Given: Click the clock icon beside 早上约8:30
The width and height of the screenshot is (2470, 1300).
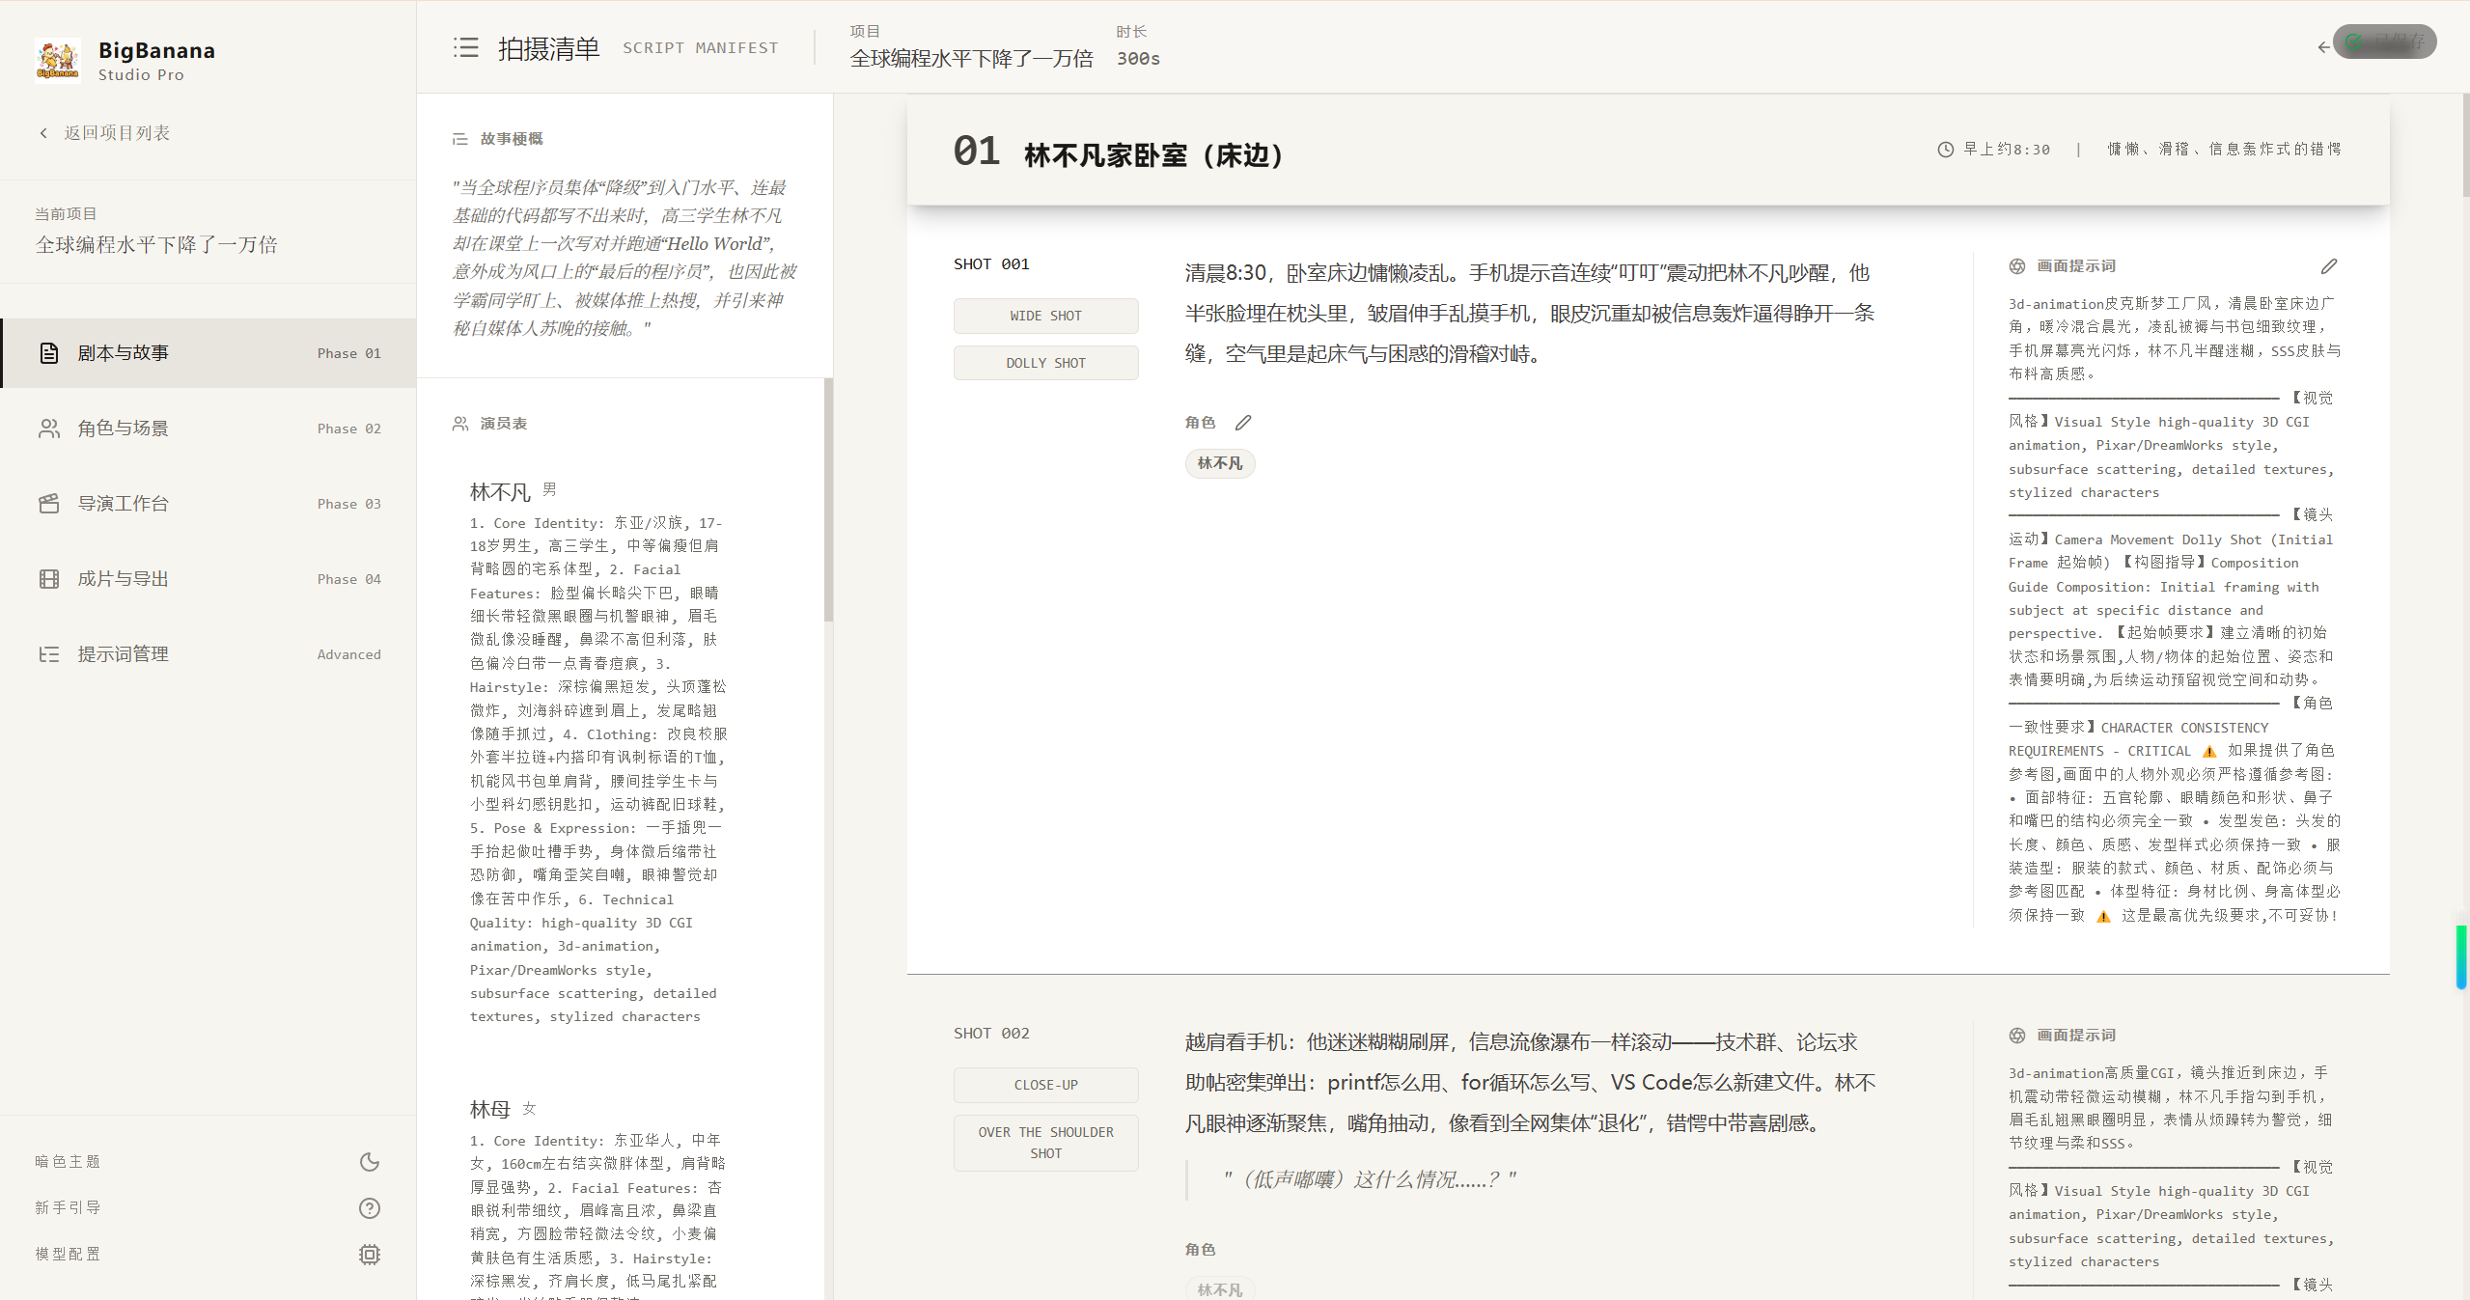Looking at the screenshot, I should point(1946,150).
